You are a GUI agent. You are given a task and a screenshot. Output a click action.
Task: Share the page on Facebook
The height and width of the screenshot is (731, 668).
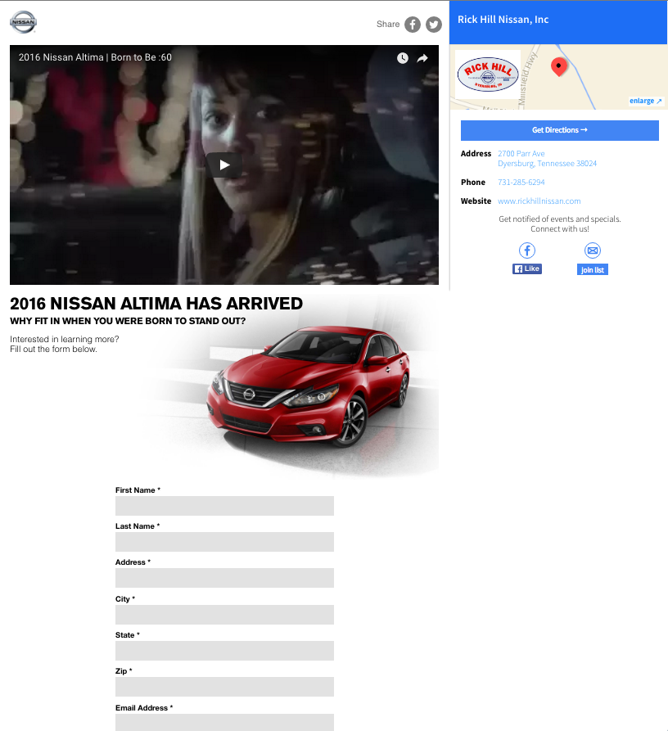pyautogui.click(x=413, y=25)
